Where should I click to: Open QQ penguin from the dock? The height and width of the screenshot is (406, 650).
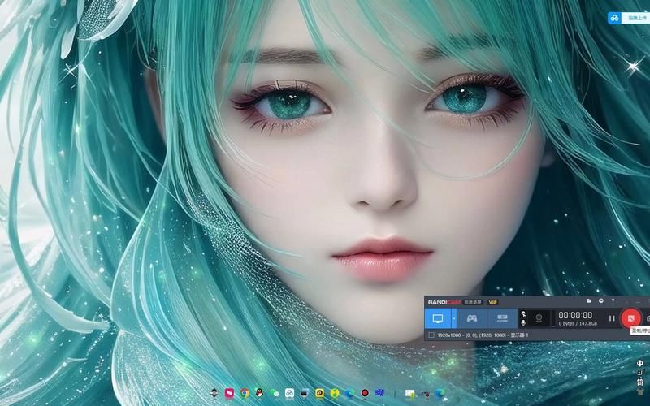(259, 393)
